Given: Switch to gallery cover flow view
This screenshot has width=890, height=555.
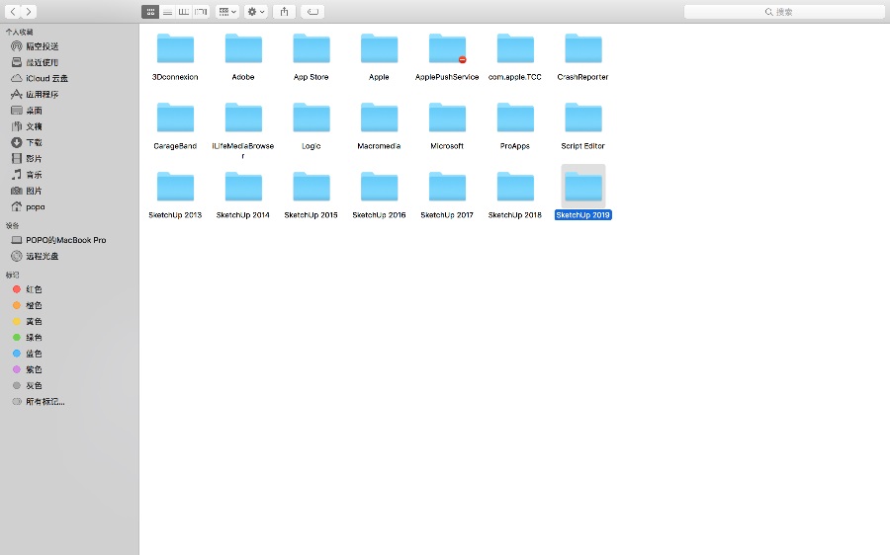Looking at the screenshot, I should coord(201,11).
